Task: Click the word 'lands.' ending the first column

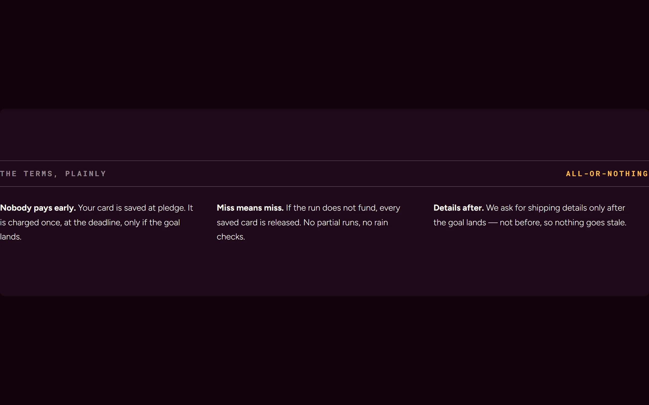Action: click(11, 237)
